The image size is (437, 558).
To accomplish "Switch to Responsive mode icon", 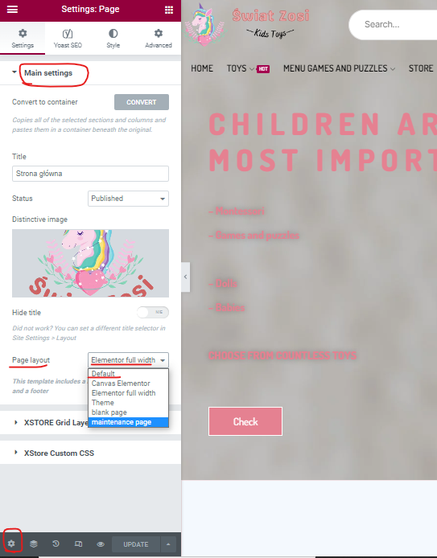I will 78,544.
